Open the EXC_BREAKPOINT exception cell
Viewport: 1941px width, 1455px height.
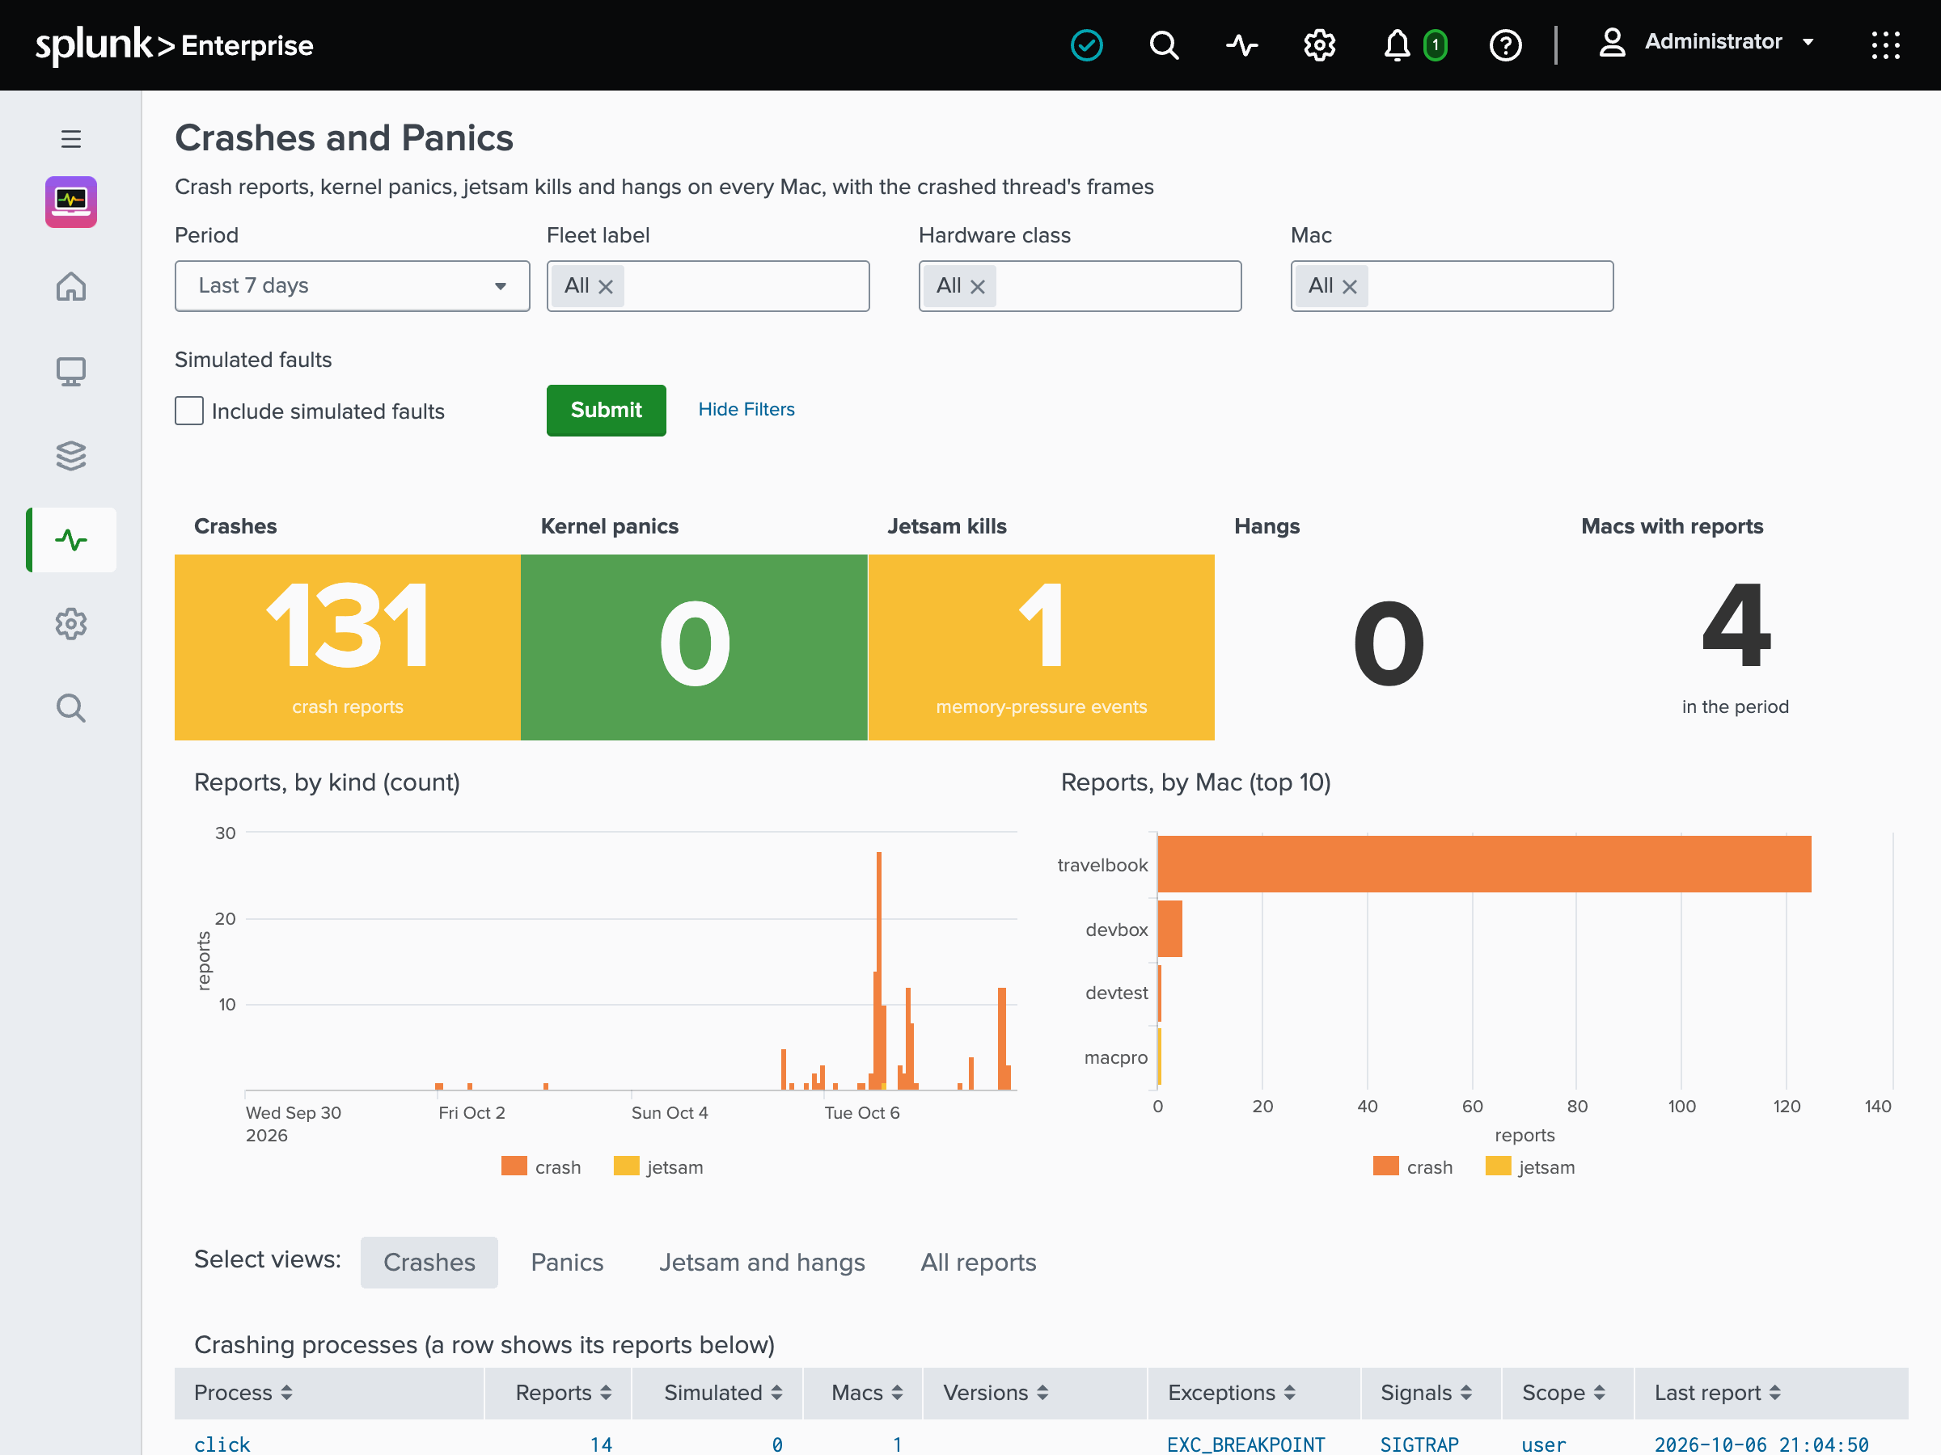(x=1245, y=1444)
